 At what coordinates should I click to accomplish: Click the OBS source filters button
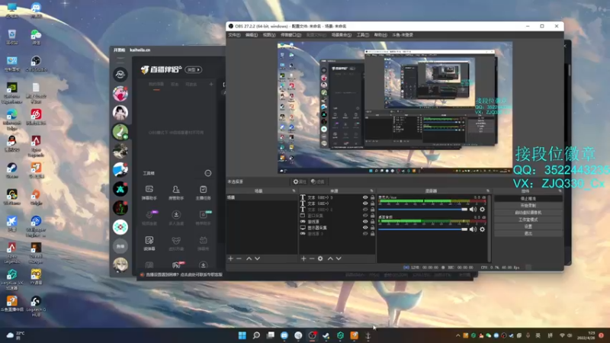pos(318,181)
